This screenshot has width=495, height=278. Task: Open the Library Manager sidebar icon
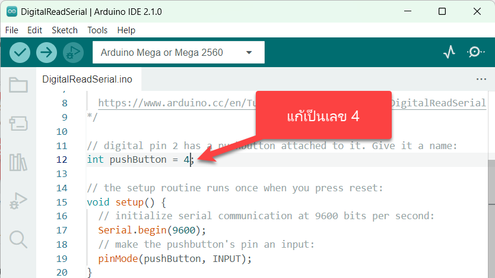tap(18, 162)
